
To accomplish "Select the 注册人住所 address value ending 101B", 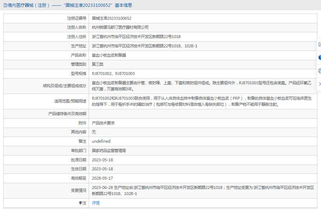I will click(x=136, y=37).
